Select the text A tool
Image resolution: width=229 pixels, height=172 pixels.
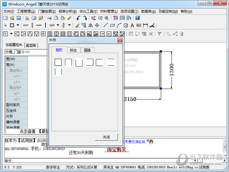132,25
